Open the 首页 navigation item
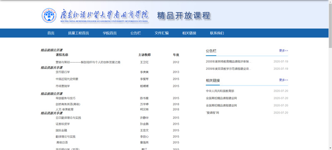This screenshot has width=332, height=150. pos(51,33)
